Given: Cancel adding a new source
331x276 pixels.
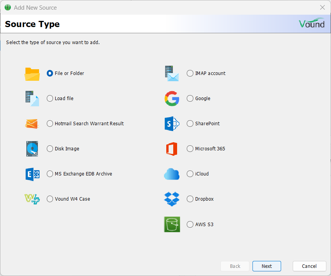Looking at the screenshot, I should pos(309,266).
